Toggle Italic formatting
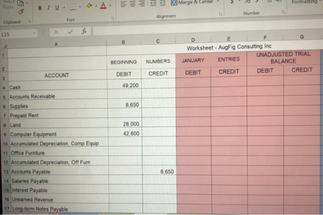This screenshot has height=215, width=323. coord(48,8)
